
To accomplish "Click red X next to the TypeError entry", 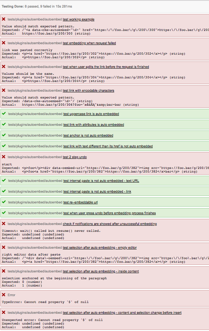I will tap(4, 295).
